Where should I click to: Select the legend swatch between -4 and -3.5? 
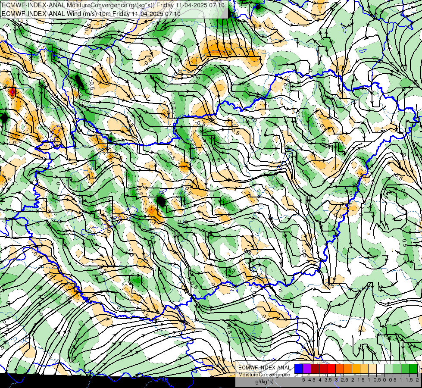323,369
